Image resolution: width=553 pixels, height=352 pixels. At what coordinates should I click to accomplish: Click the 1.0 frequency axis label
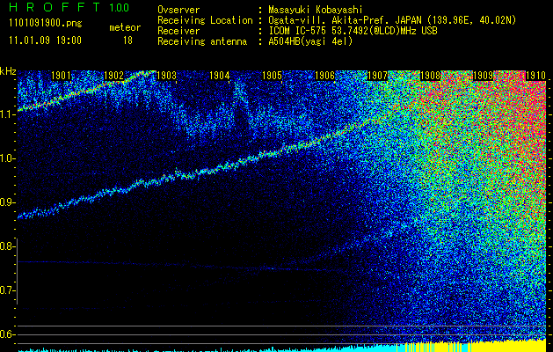pyautogui.click(x=7, y=158)
